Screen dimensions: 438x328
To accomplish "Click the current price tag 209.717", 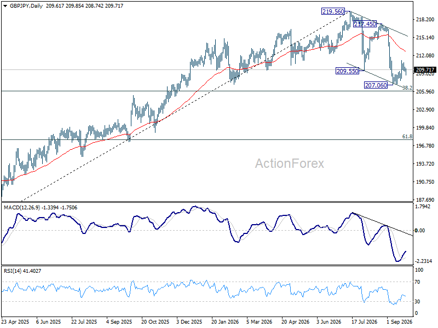I will [425, 70].
